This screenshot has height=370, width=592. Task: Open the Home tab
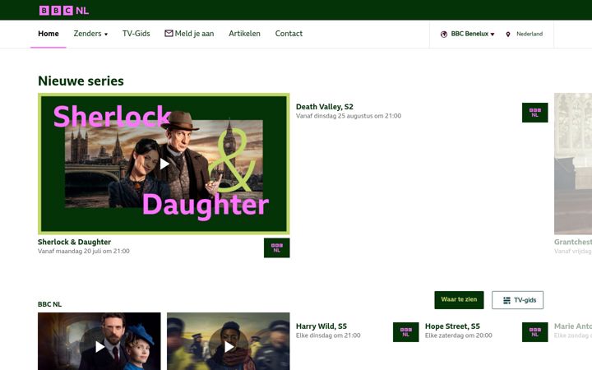[49, 34]
